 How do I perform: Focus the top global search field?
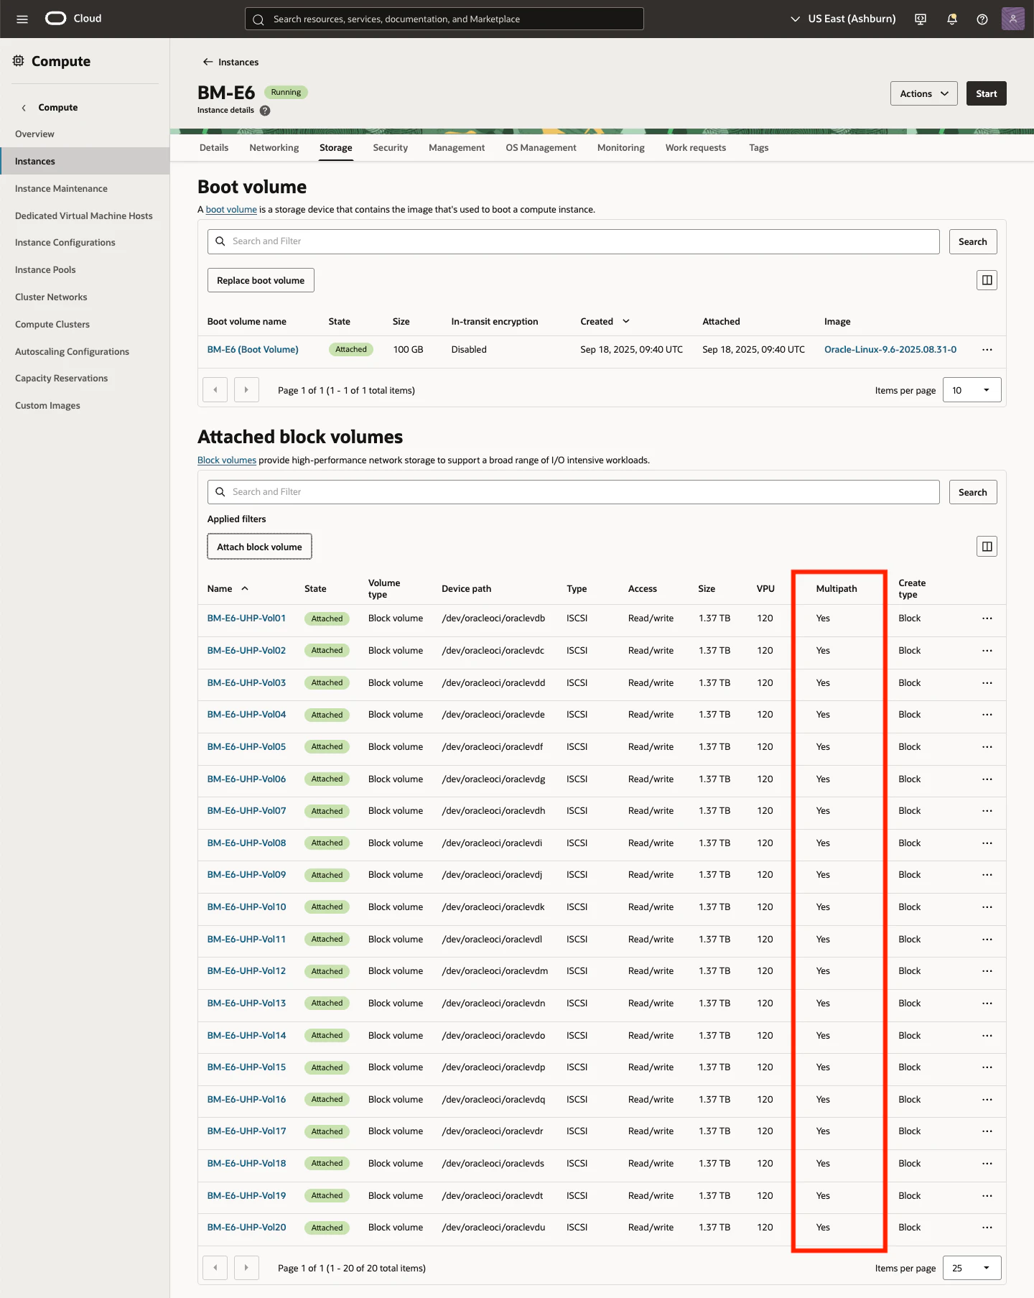click(444, 19)
